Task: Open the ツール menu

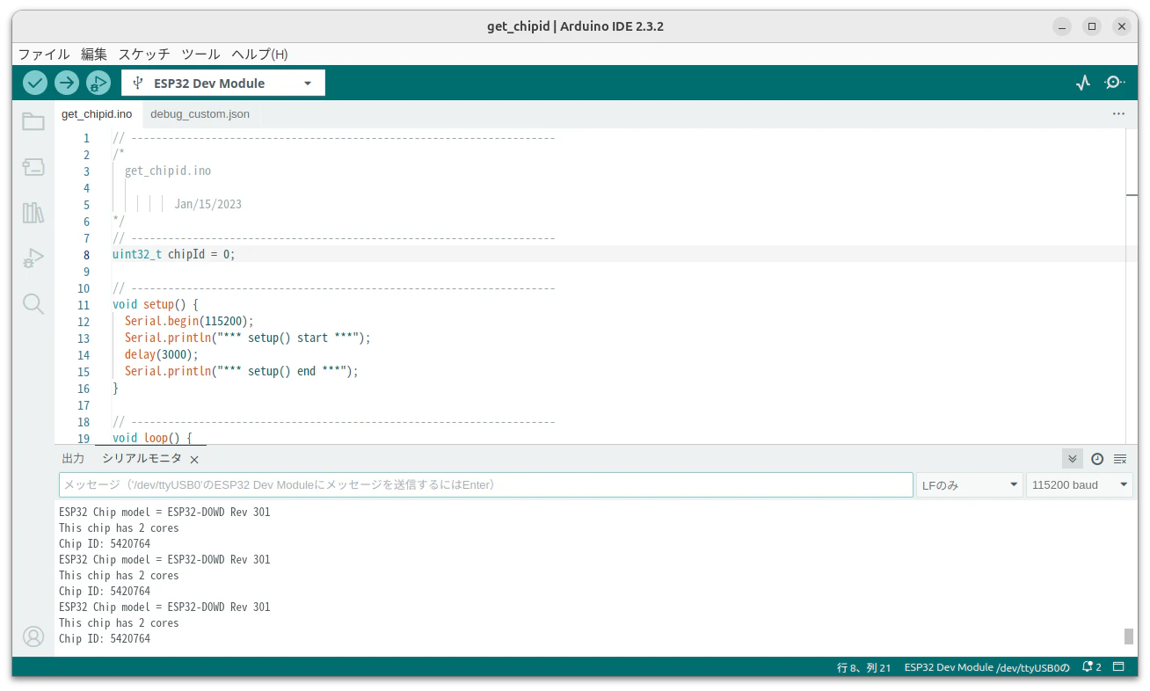Action: 200,54
